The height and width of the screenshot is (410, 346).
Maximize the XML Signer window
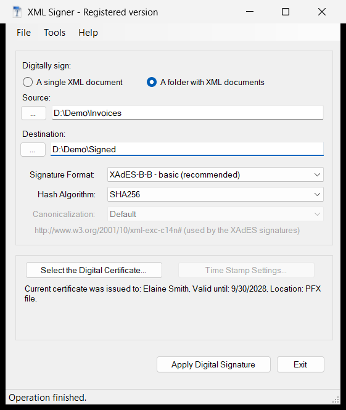(286, 12)
